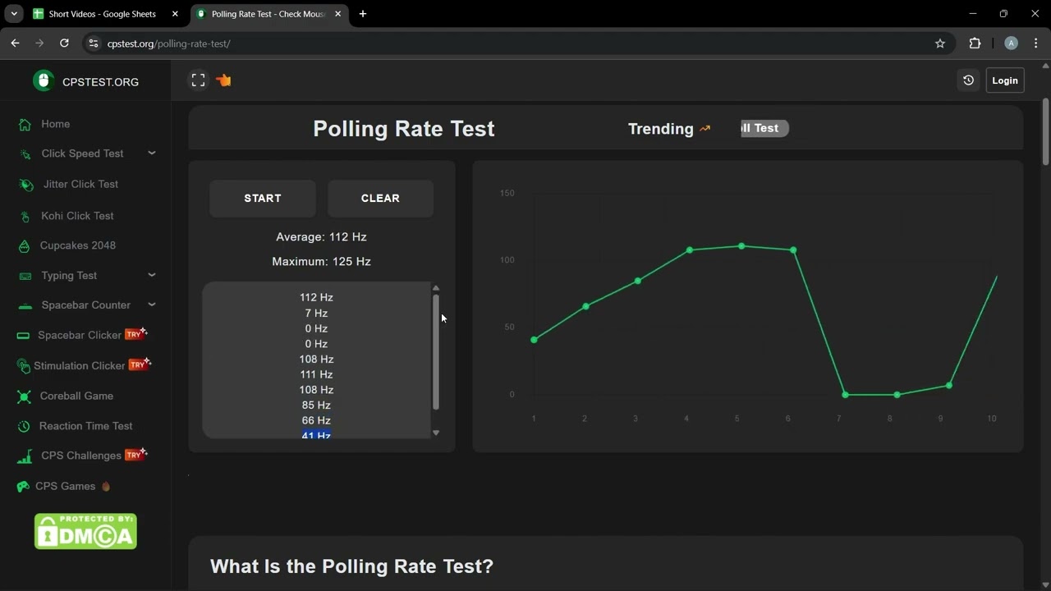Open a new browser tab
Screen dimensions: 1051x591
tap(363, 14)
